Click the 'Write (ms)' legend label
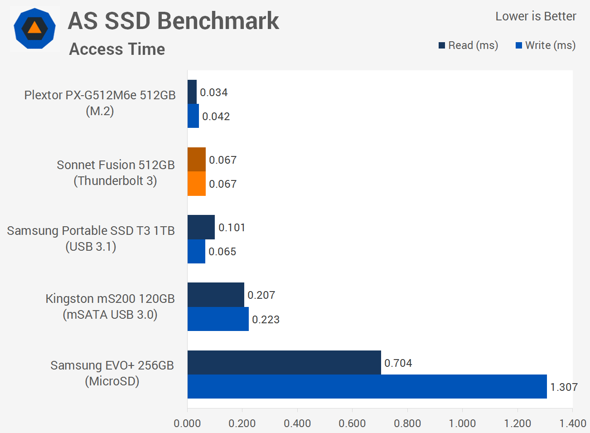590x433 pixels. coord(550,45)
